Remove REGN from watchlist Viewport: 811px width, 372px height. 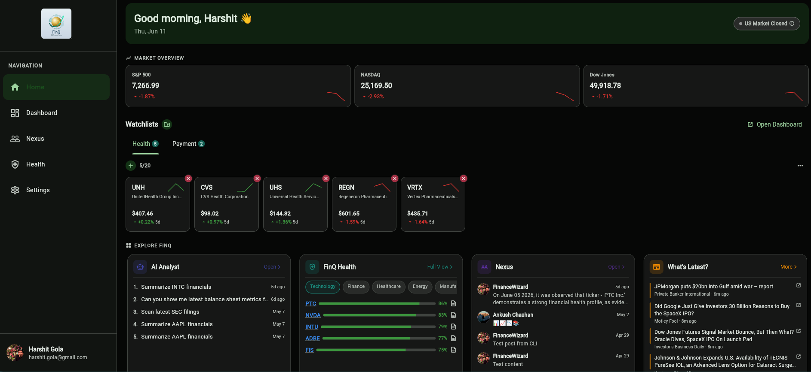(395, 178)
